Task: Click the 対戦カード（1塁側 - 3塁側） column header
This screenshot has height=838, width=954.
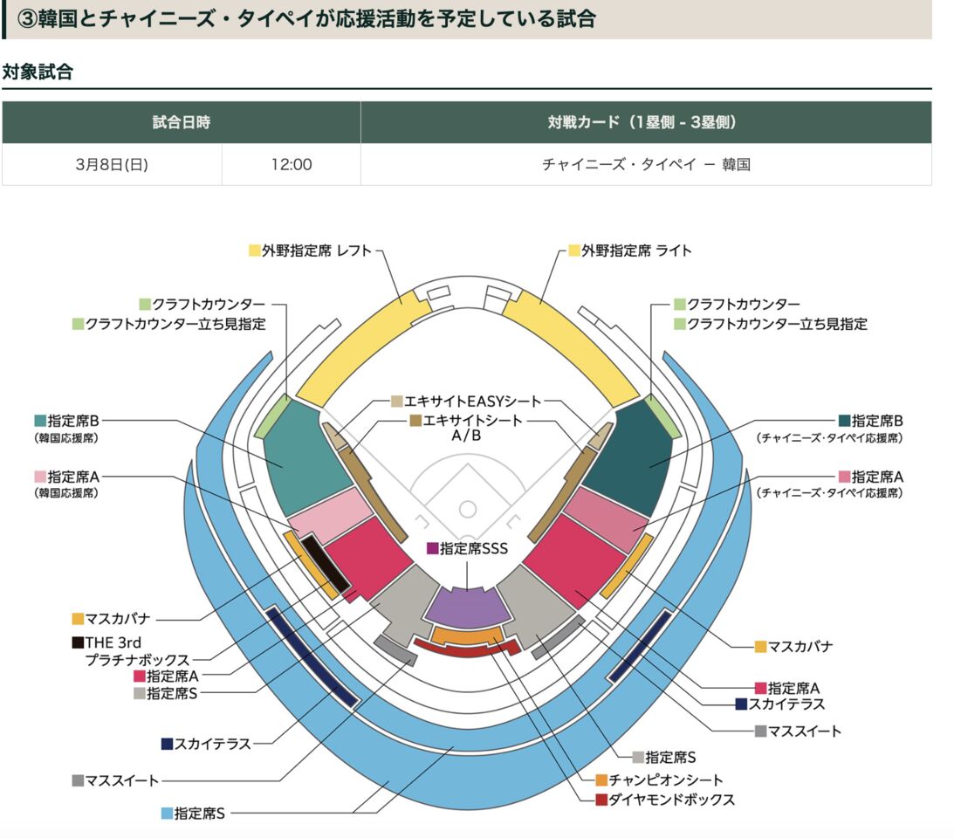Action: [x=646, y=122]
